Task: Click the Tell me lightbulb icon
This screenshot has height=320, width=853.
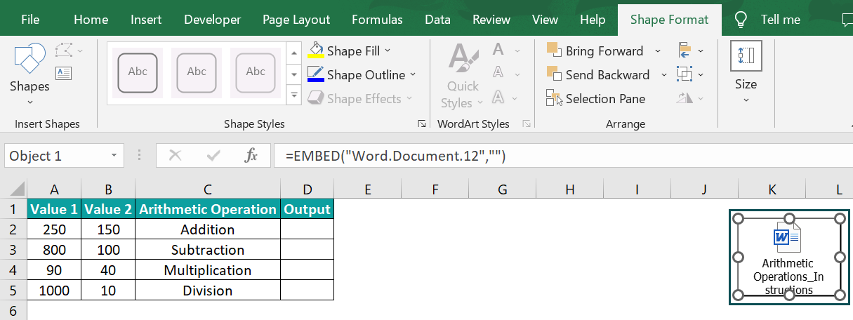Action: (740, 19)
